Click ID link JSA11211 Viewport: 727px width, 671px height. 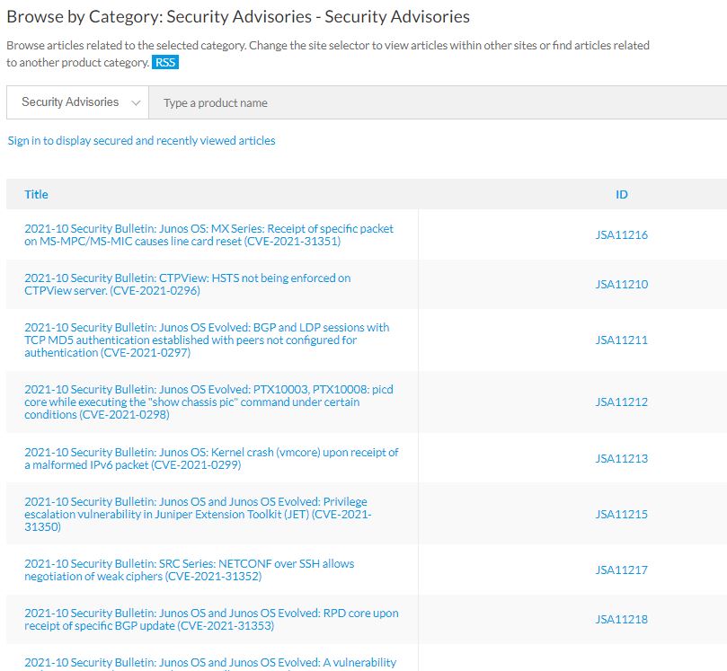(621, 340)
